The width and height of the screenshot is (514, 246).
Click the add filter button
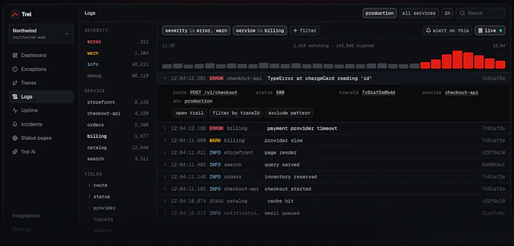coord(305,30)
